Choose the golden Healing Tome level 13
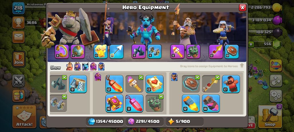294x132 pixels. (154, 84)
